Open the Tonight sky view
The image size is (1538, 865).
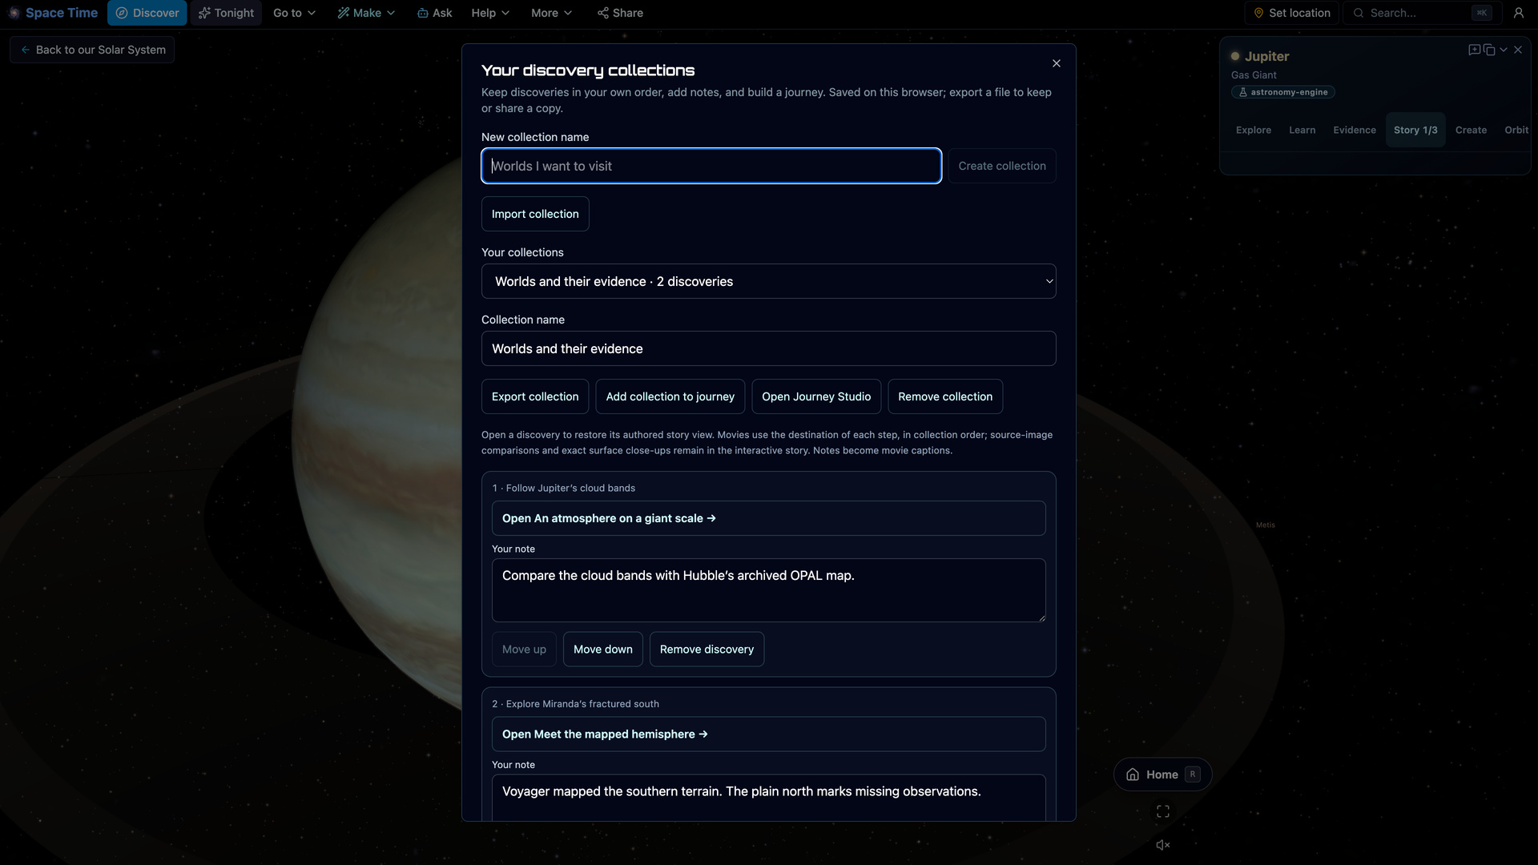226,13
